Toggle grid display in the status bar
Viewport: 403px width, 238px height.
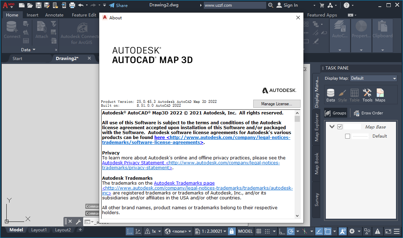258,231
